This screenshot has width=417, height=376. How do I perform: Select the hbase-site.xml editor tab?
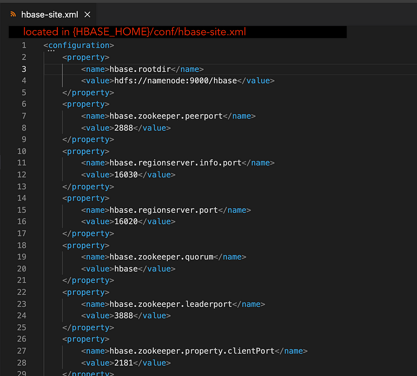pyautogui.click(x=50, y=15)
